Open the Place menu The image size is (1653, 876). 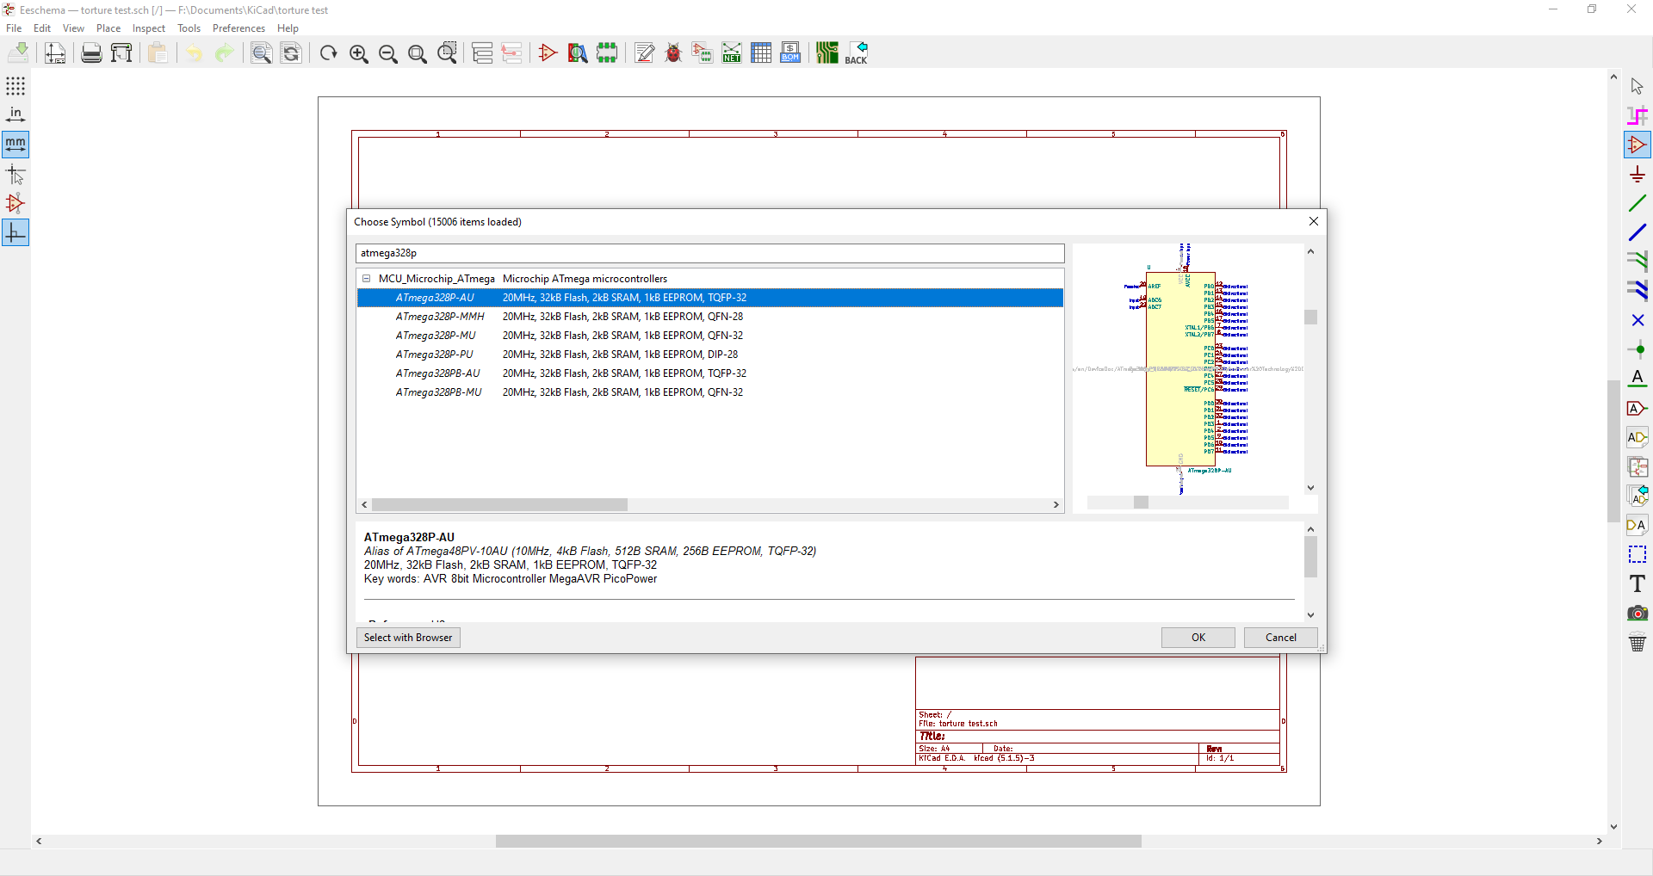click(108, 28)
